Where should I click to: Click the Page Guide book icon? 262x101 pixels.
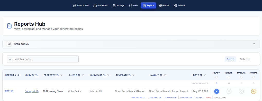[9, 44]
